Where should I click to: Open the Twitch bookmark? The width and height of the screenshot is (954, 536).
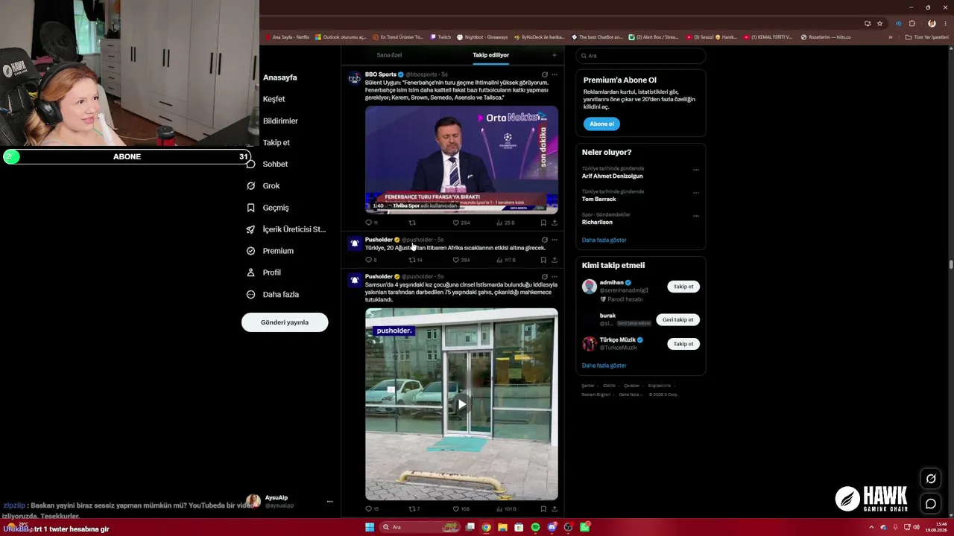[440, 37]
